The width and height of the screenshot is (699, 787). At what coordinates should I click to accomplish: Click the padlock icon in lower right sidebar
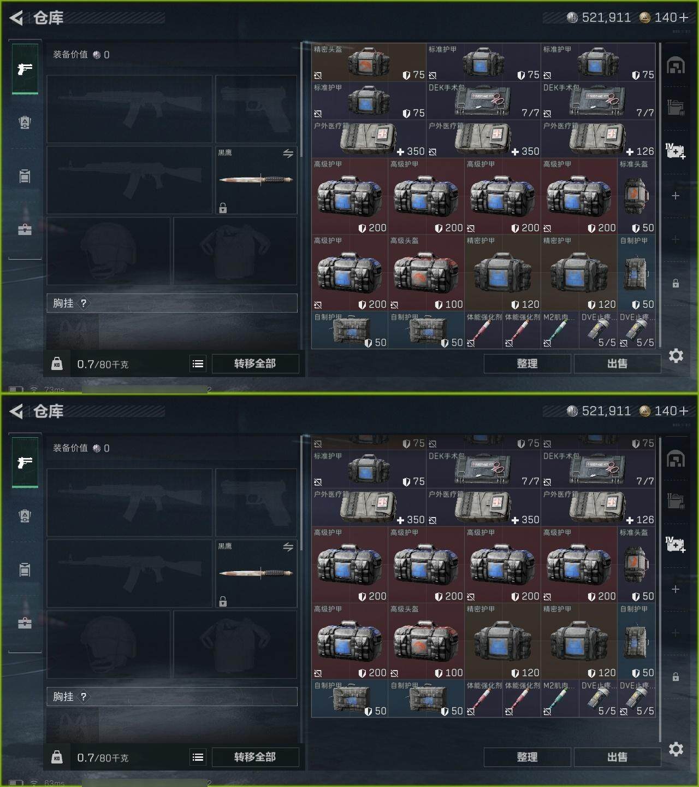[x=676, y=677]
